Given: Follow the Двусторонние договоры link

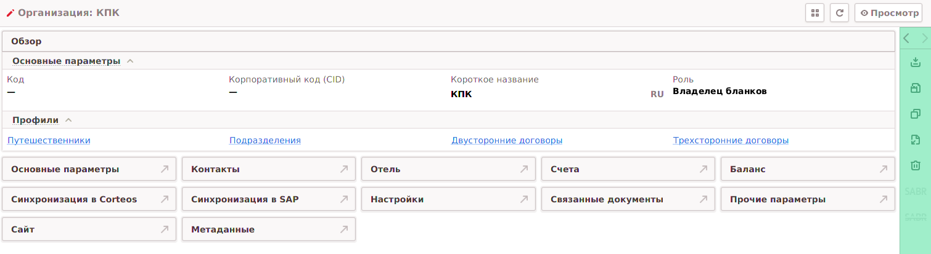Looking at the screenshot, I should click(507, 140).
